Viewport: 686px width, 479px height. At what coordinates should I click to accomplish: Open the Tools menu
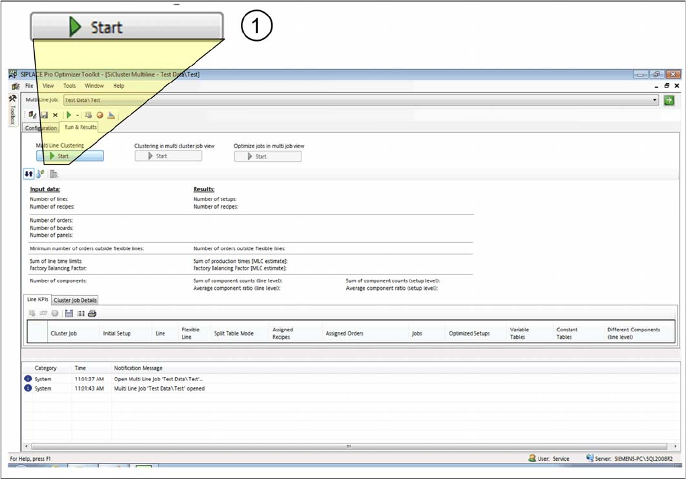70,86
